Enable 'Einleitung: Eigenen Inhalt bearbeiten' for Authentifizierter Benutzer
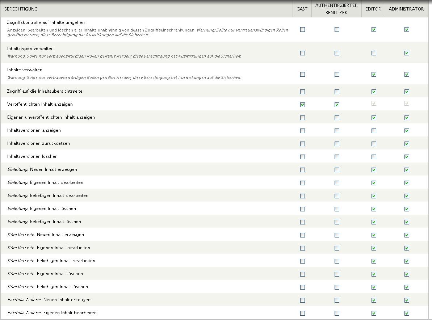 [x=337, y=183]
